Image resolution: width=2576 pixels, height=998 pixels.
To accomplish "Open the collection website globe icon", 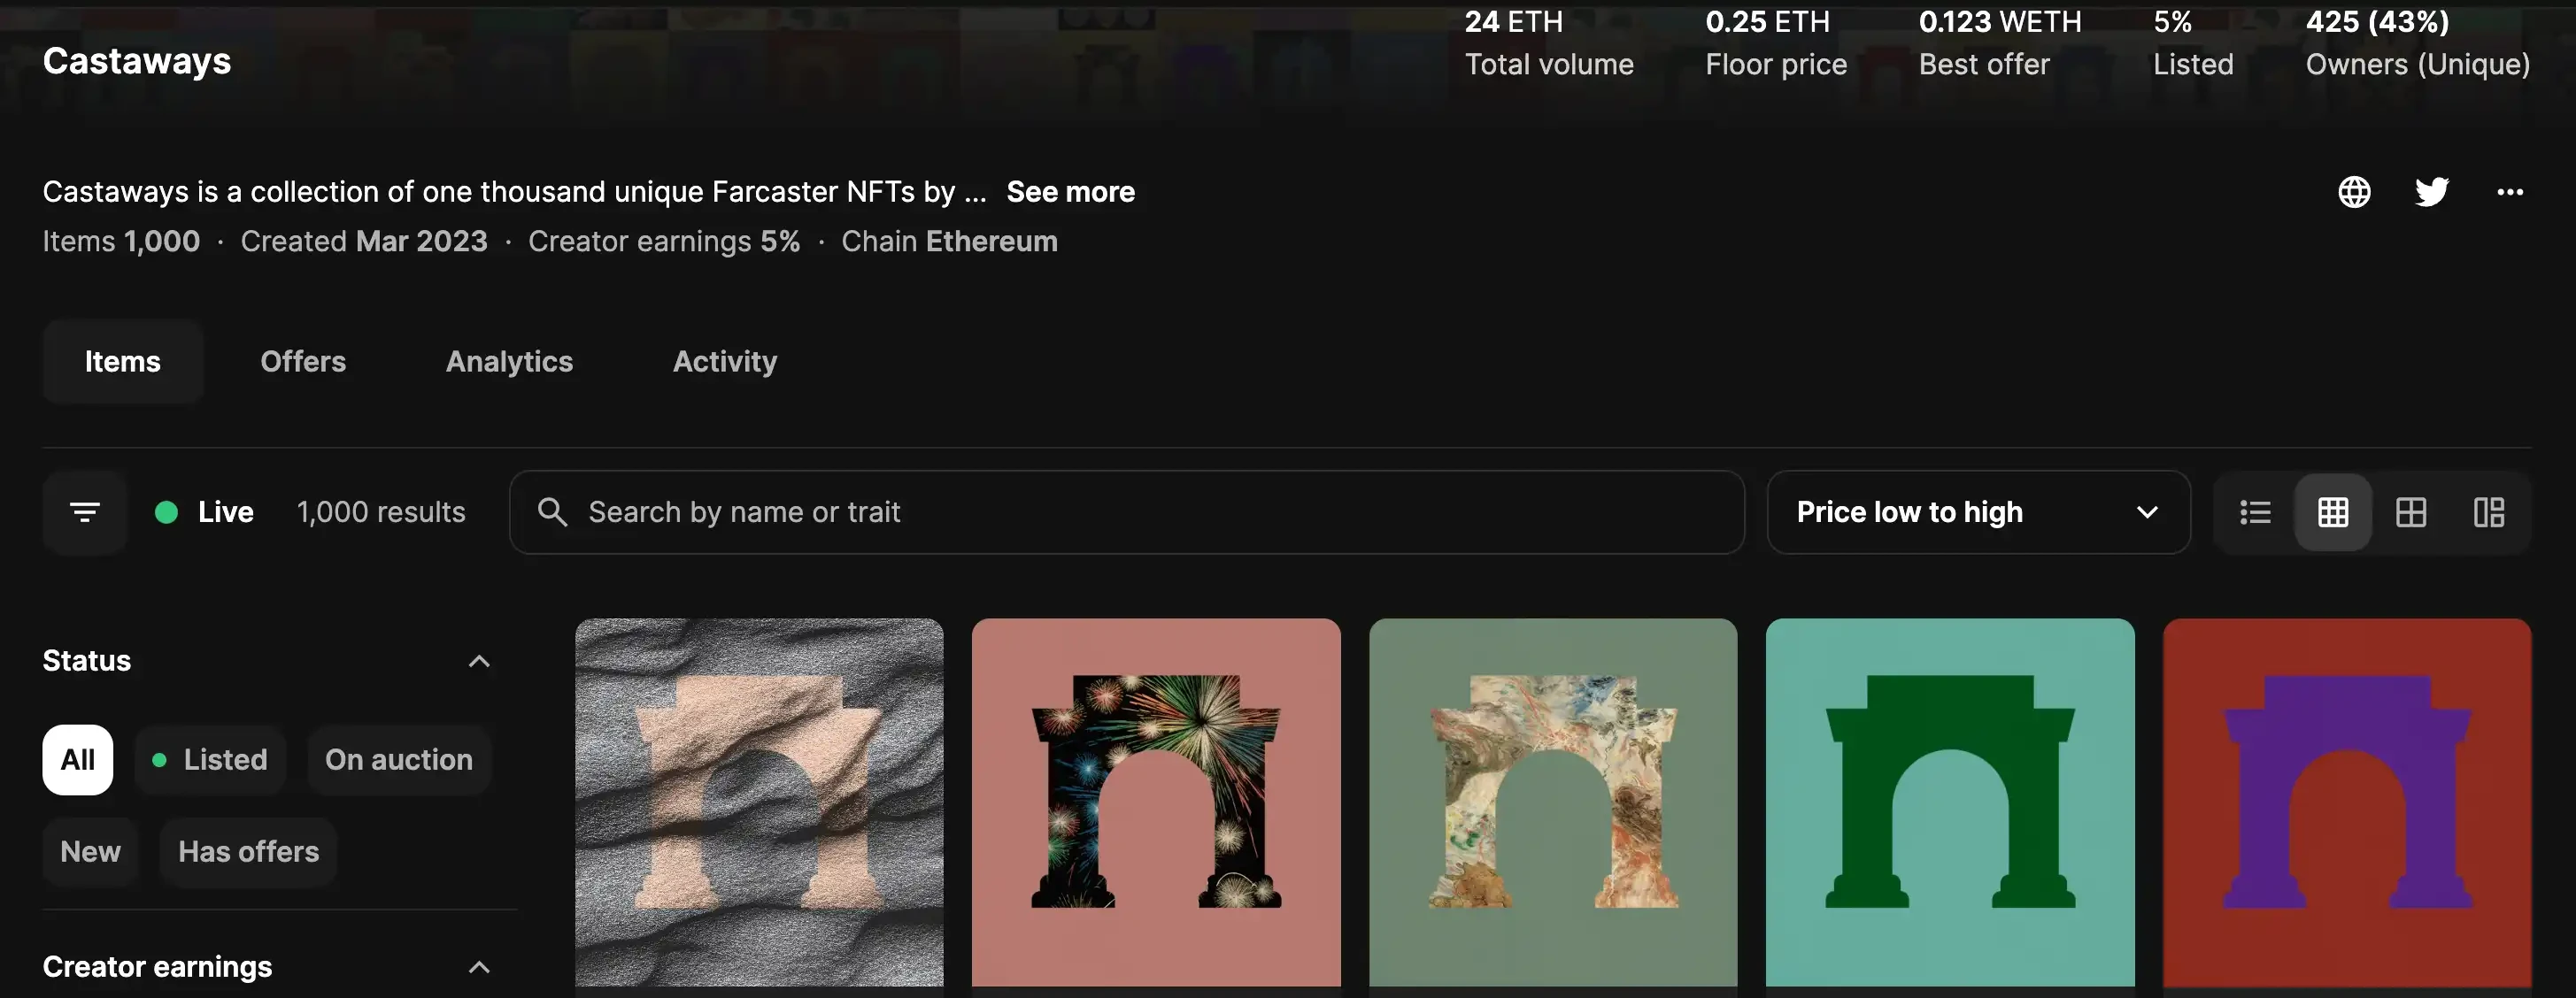I will [x=2354, y=192].
